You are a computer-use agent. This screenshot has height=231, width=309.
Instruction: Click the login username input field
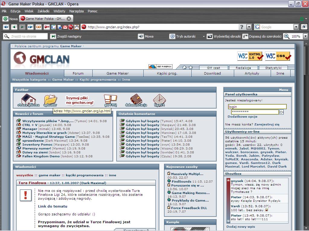point(257,107)
